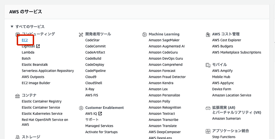Click the コンピューティング category icon
The height and width of the screenshot is (139, 275).
point(17,34)
